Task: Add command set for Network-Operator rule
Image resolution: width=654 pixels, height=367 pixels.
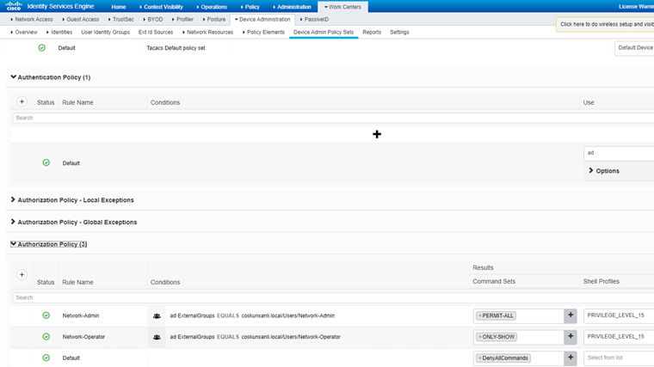Action: point(571,337)
